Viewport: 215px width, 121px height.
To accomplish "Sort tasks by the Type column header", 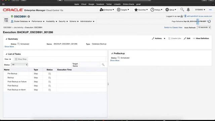I will 36,70.
